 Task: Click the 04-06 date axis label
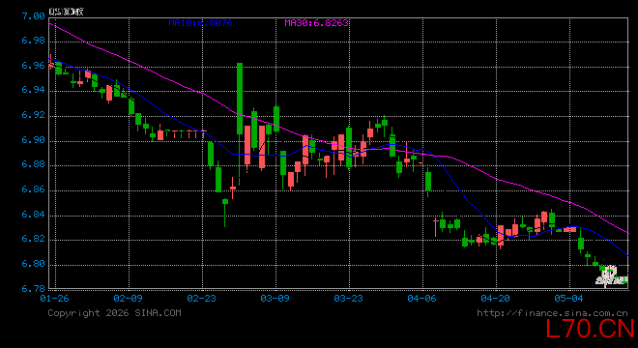(x=421, y=299)
